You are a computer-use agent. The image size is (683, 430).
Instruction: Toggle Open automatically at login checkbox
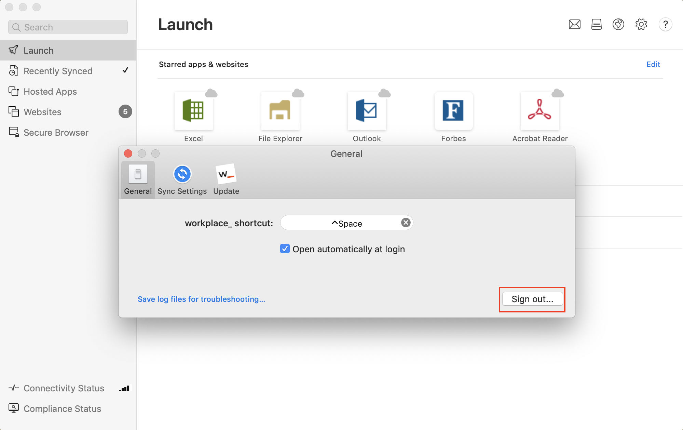(x=285, y=249)
